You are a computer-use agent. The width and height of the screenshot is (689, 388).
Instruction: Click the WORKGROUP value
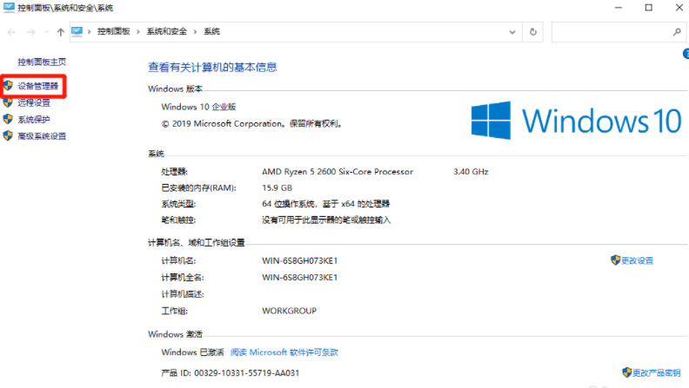(289, 311)
